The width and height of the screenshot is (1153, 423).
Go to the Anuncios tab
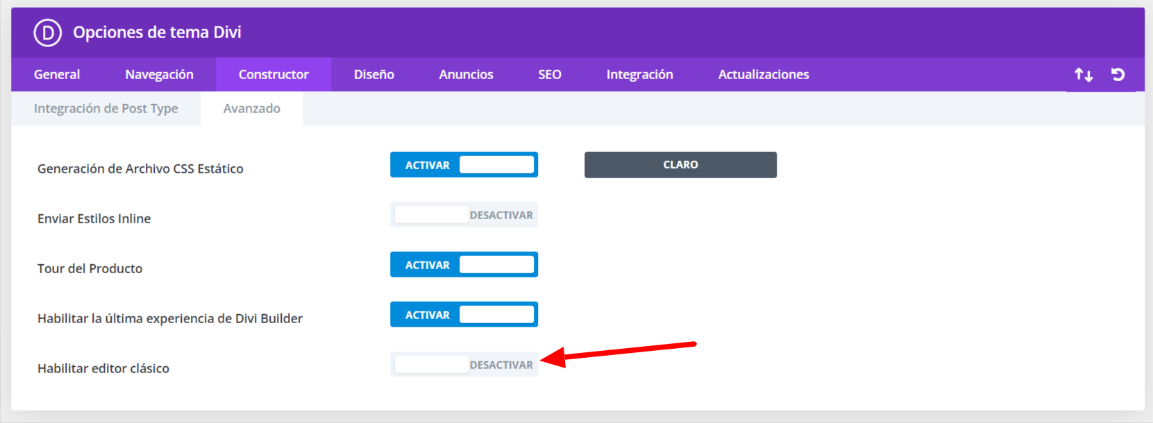466,74
